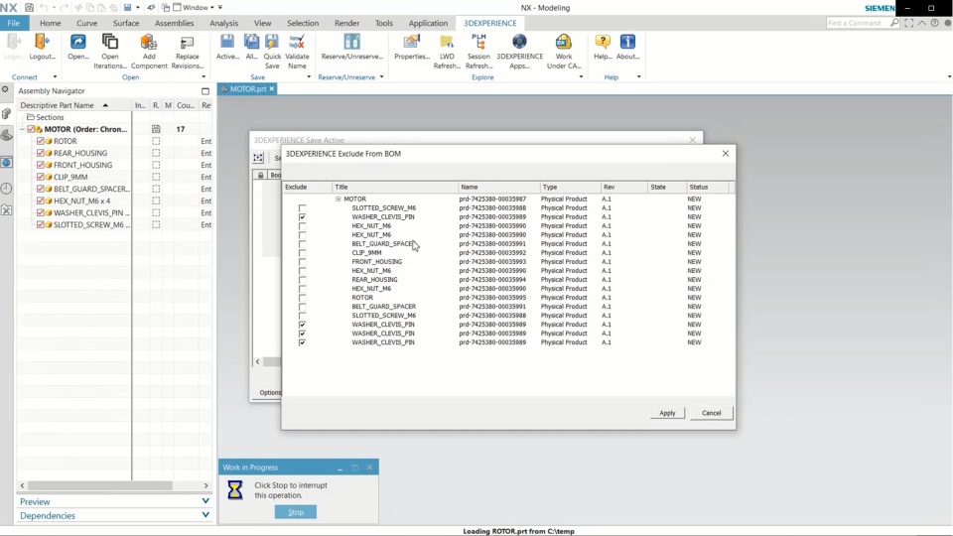Image resolution: width=953 pixels, height=536 pixels.
Task: Collapse MOTOR node in Exclude From BOM tree
Action: pos(339,199)
